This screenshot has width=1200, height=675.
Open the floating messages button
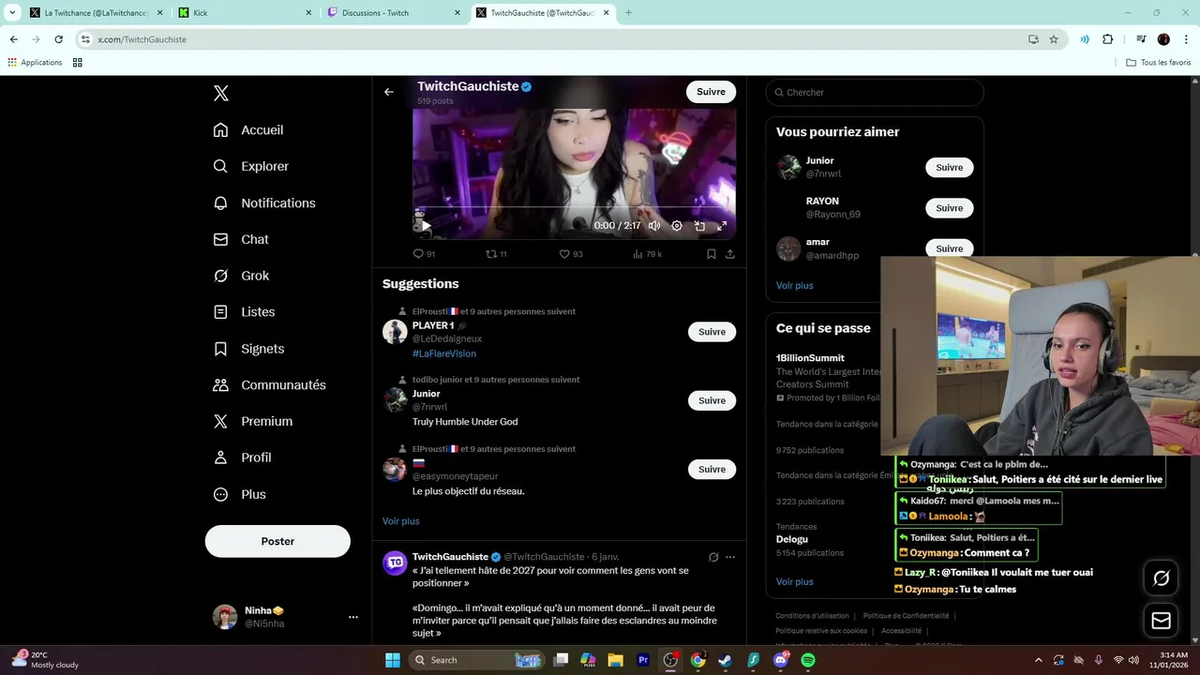point(1161,621)
